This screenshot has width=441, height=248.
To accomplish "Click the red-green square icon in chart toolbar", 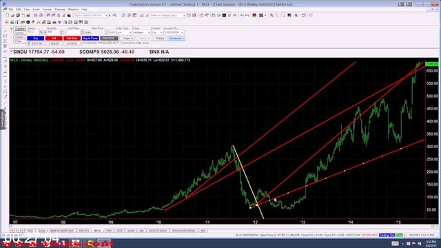I will [254, 15].
